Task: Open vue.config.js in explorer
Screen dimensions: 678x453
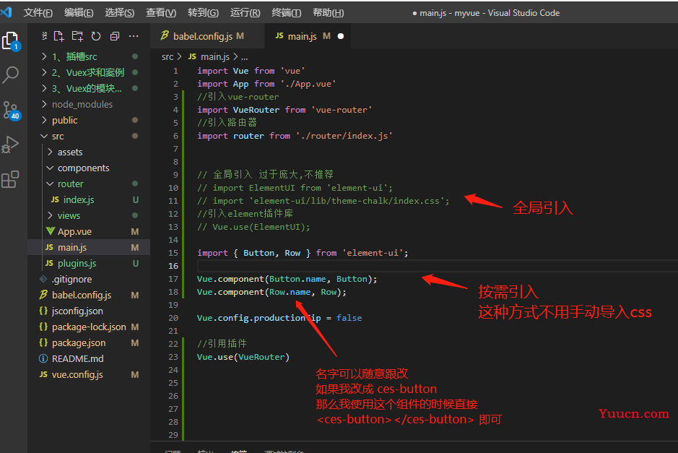Action: 89,374
